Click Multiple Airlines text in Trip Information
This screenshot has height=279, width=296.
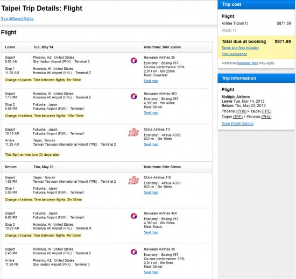[x=236, y=97]
